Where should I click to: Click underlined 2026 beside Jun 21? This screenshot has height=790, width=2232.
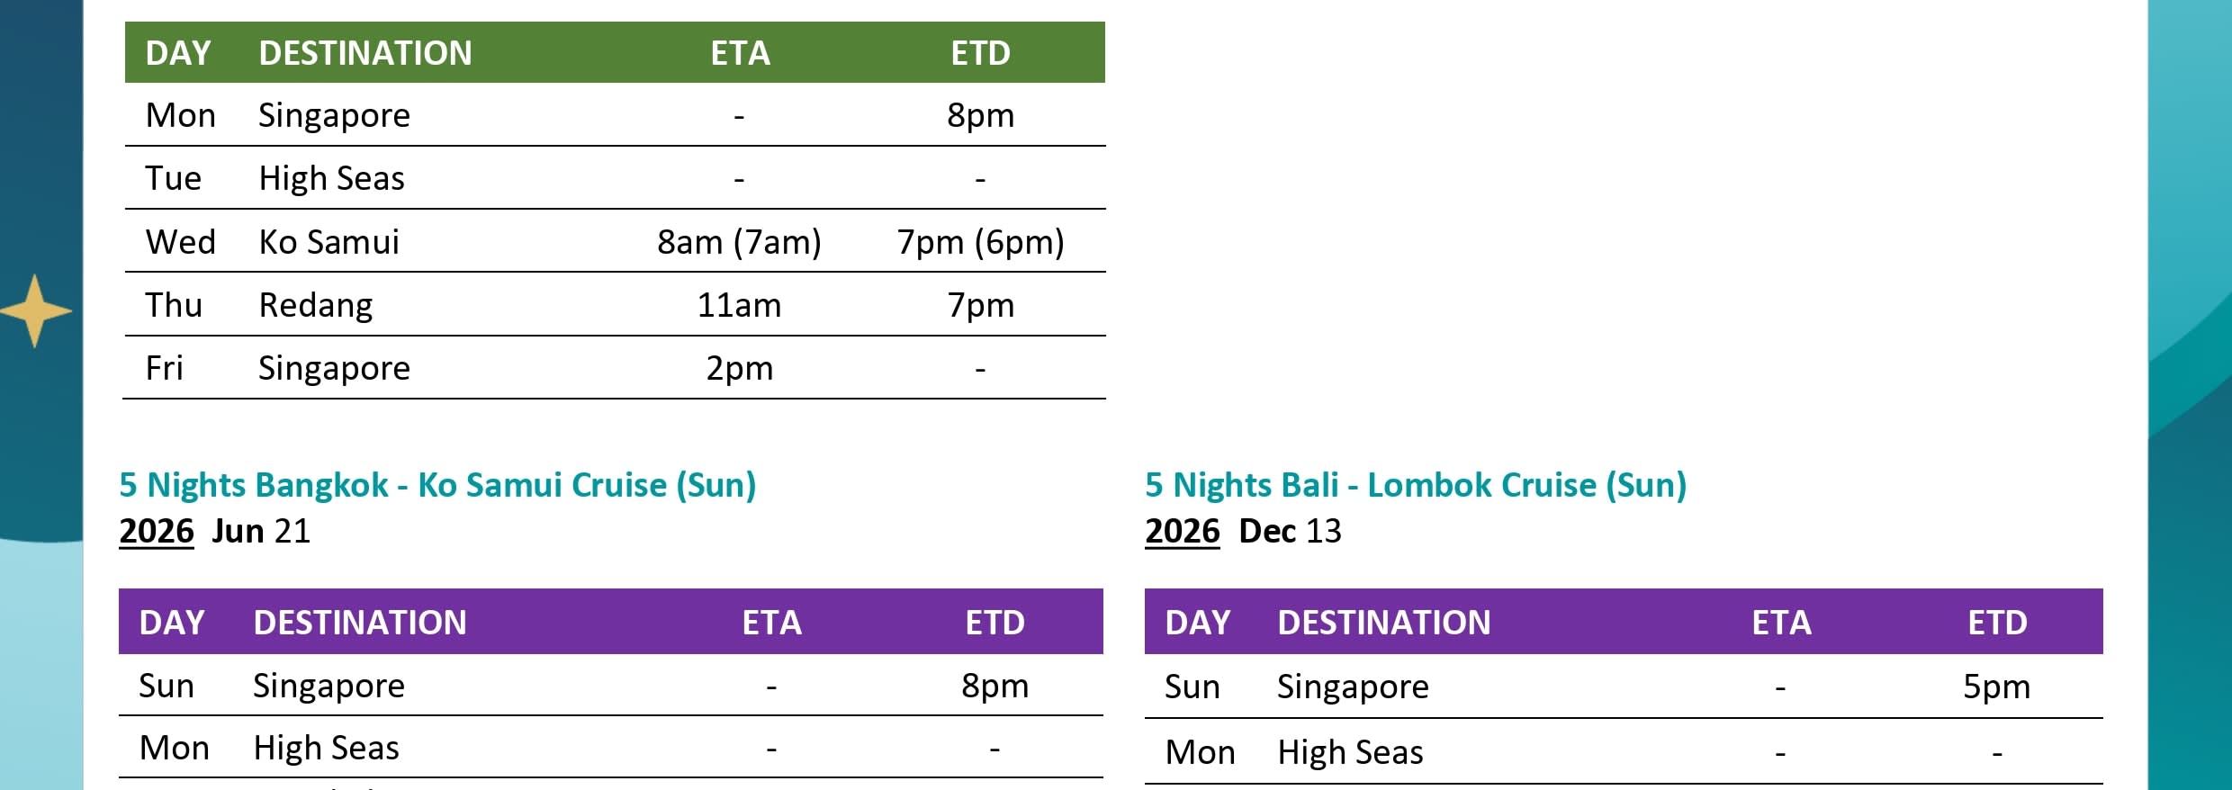(x=157, y=531)
